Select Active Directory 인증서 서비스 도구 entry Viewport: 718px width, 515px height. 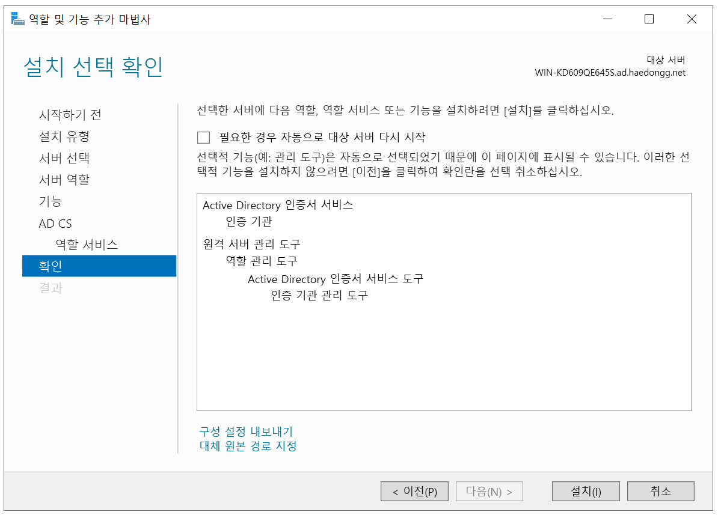(x=335, y=279)
